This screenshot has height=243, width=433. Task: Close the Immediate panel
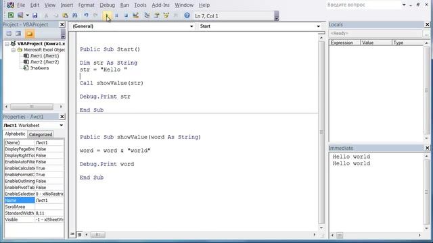(x=427, y=148)
